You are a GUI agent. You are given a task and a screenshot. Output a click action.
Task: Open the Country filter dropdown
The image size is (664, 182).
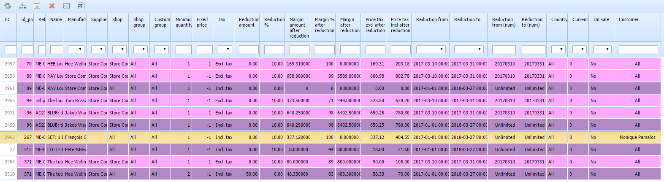[x=558, y=49]
